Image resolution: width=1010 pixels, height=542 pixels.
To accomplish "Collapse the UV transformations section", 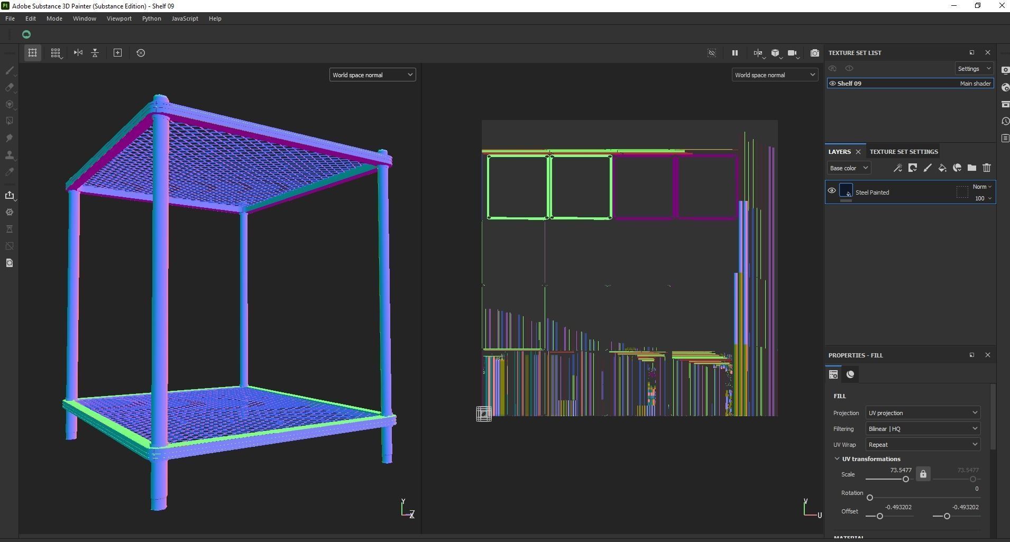I will [837, 459].
